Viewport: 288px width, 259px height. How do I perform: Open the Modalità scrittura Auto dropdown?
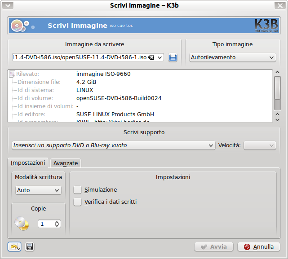(38, 190)
